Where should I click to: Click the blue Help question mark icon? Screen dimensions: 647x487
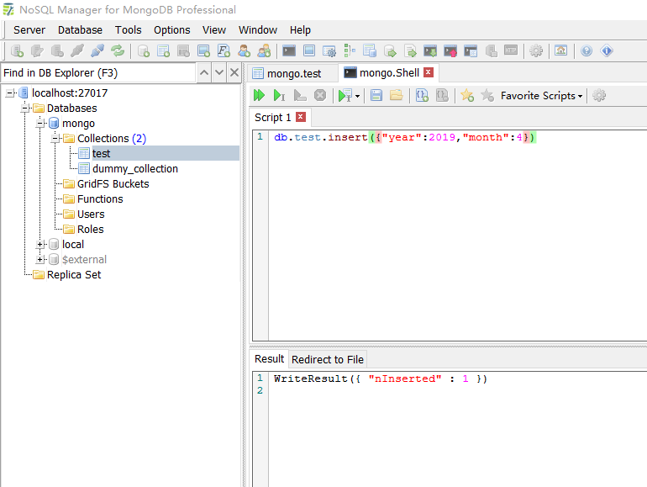pyautogui.click(x=587, y=50)
